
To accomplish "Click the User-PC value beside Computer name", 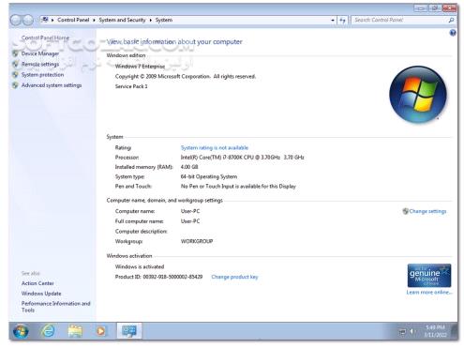I will (190, 211).
